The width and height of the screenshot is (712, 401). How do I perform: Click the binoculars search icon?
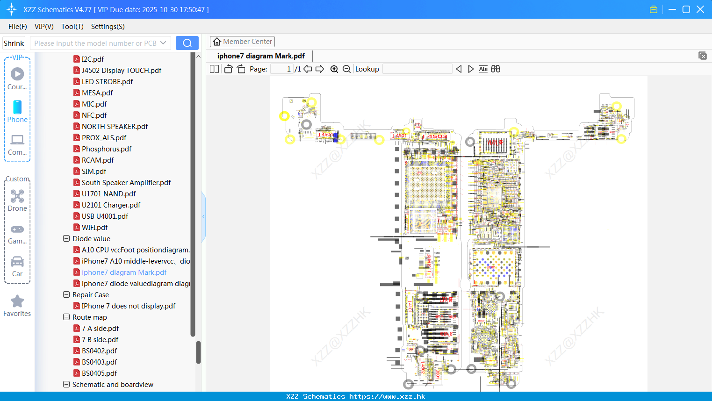[496, 69]
